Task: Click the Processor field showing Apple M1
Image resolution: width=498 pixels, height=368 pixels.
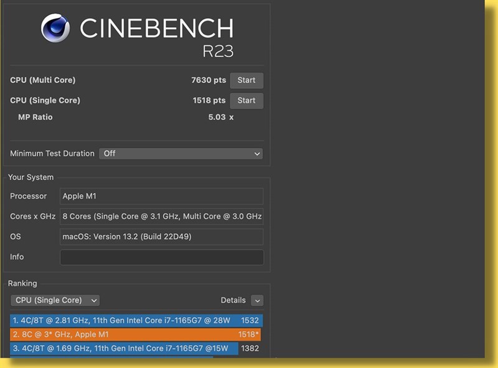Action: click(x=161, y=196)
